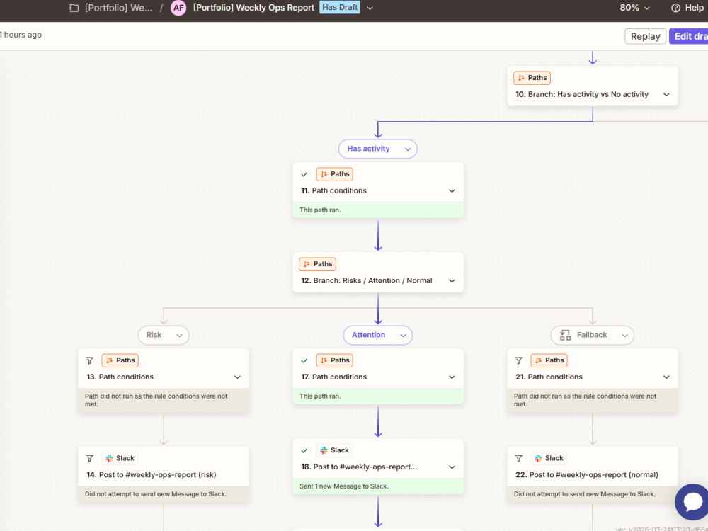Click the folder icon in the breadcrumb
The height and width of the screenshot is (531, 708).
point(74,8)
